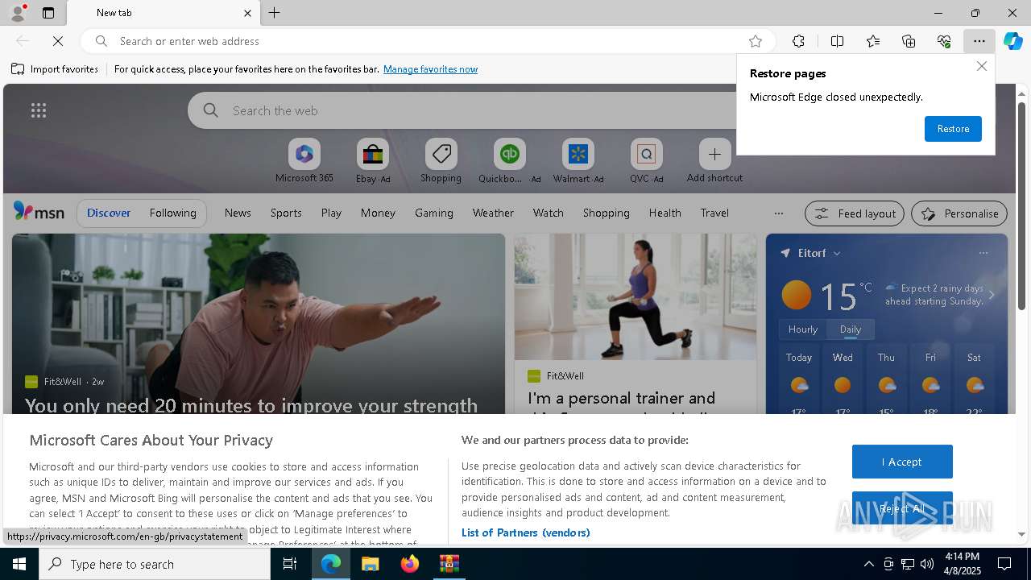Image resolution: width=1031 pixels, height=580 pixels.
Task: Click Import favorites
Action: pos(55,69)
